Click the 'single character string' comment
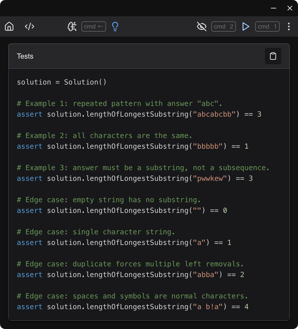 [x=96, y=232]
